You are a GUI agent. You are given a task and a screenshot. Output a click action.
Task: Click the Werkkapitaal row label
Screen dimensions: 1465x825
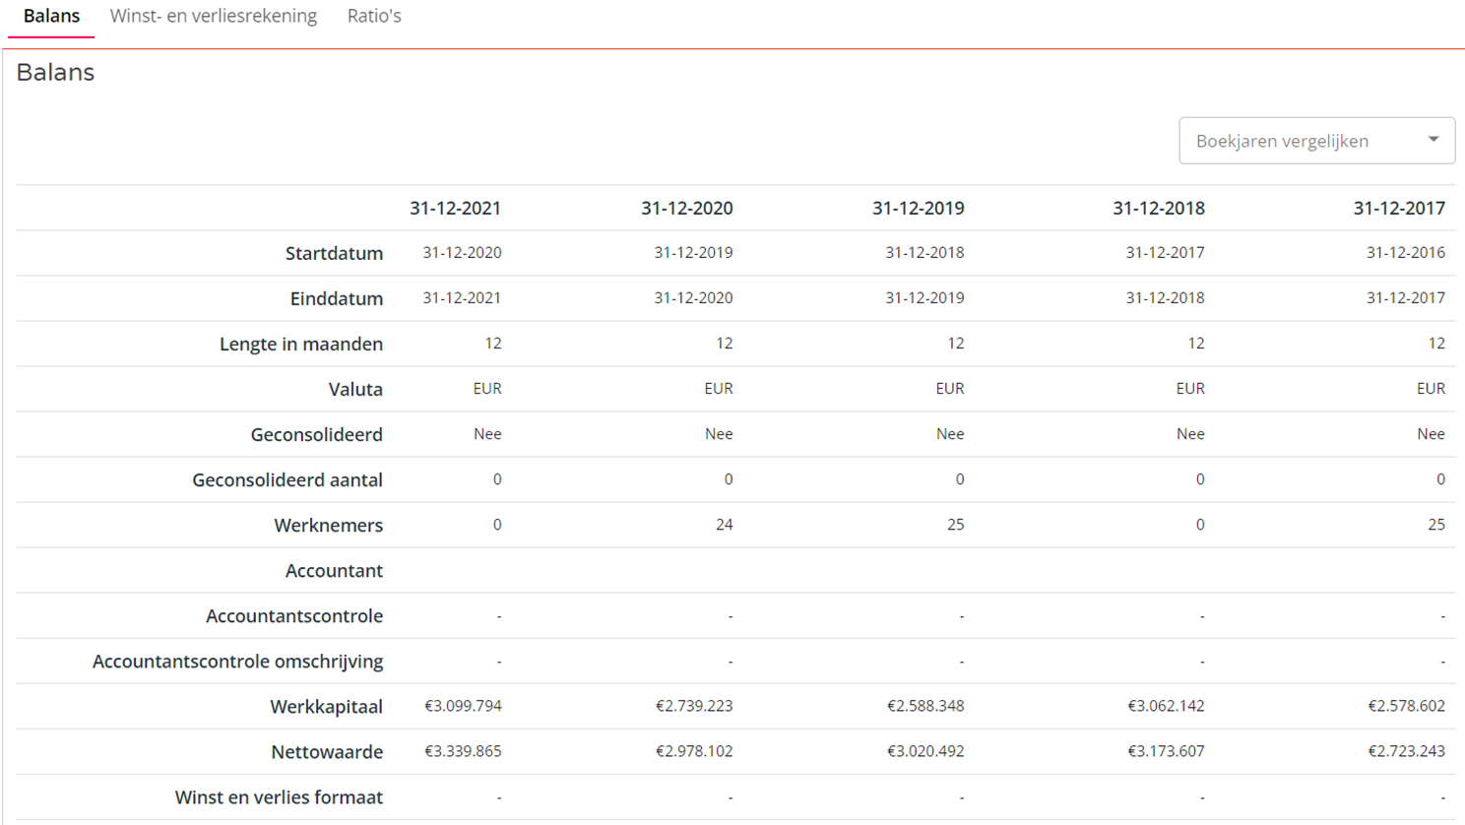click(x=326, y=707)
